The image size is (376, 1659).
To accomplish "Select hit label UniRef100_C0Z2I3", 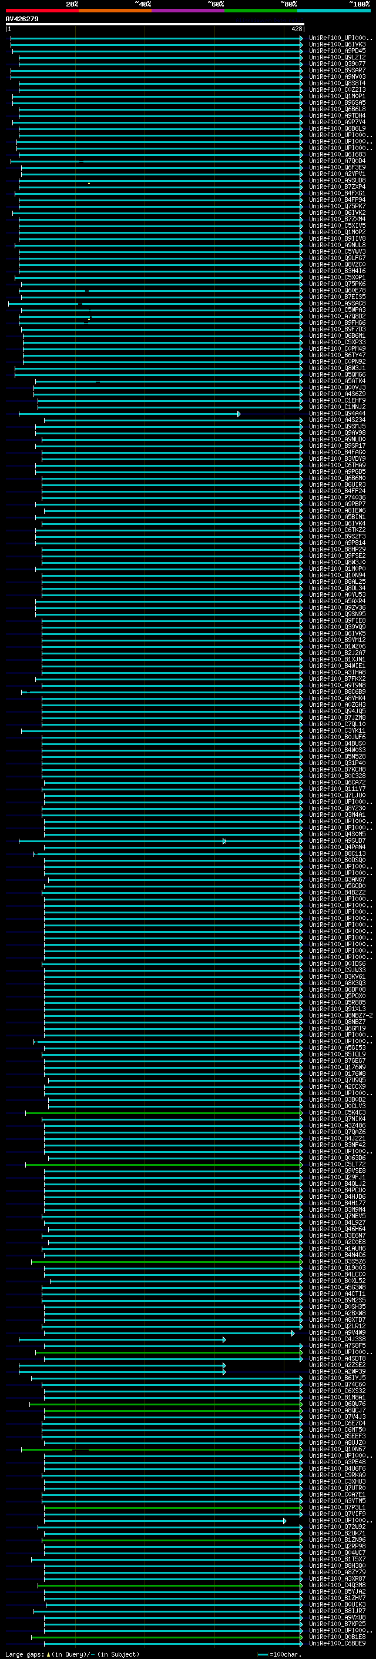I will pos(337,89).
